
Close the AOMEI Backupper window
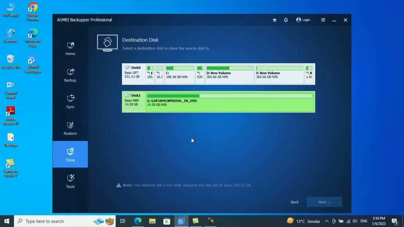[345, 20]
